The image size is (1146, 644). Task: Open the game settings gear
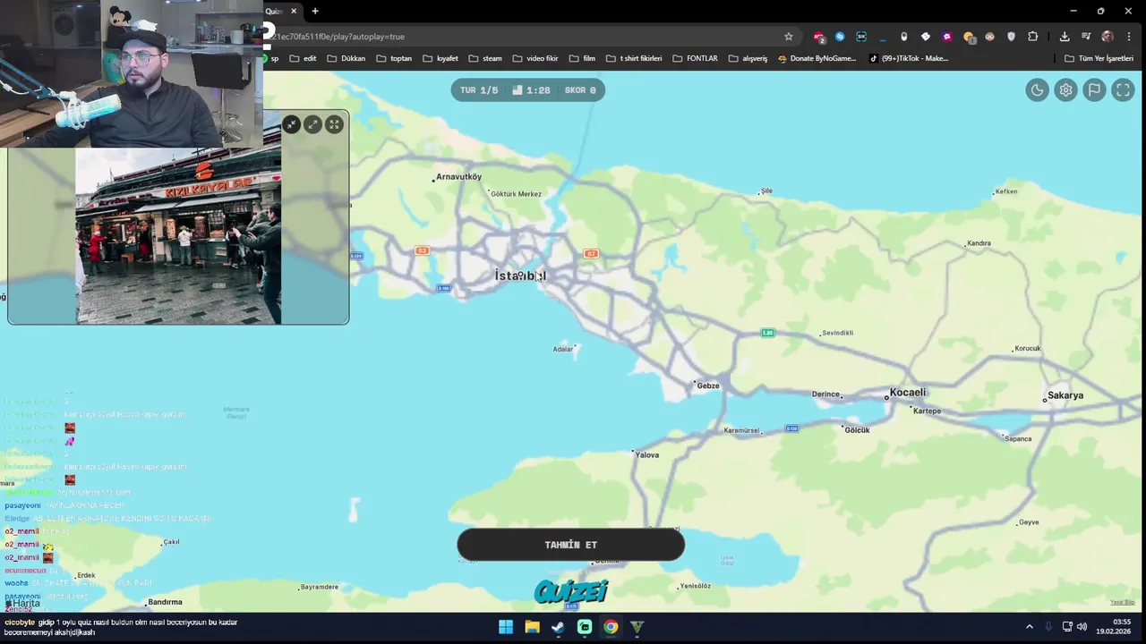click(1065, 90)
